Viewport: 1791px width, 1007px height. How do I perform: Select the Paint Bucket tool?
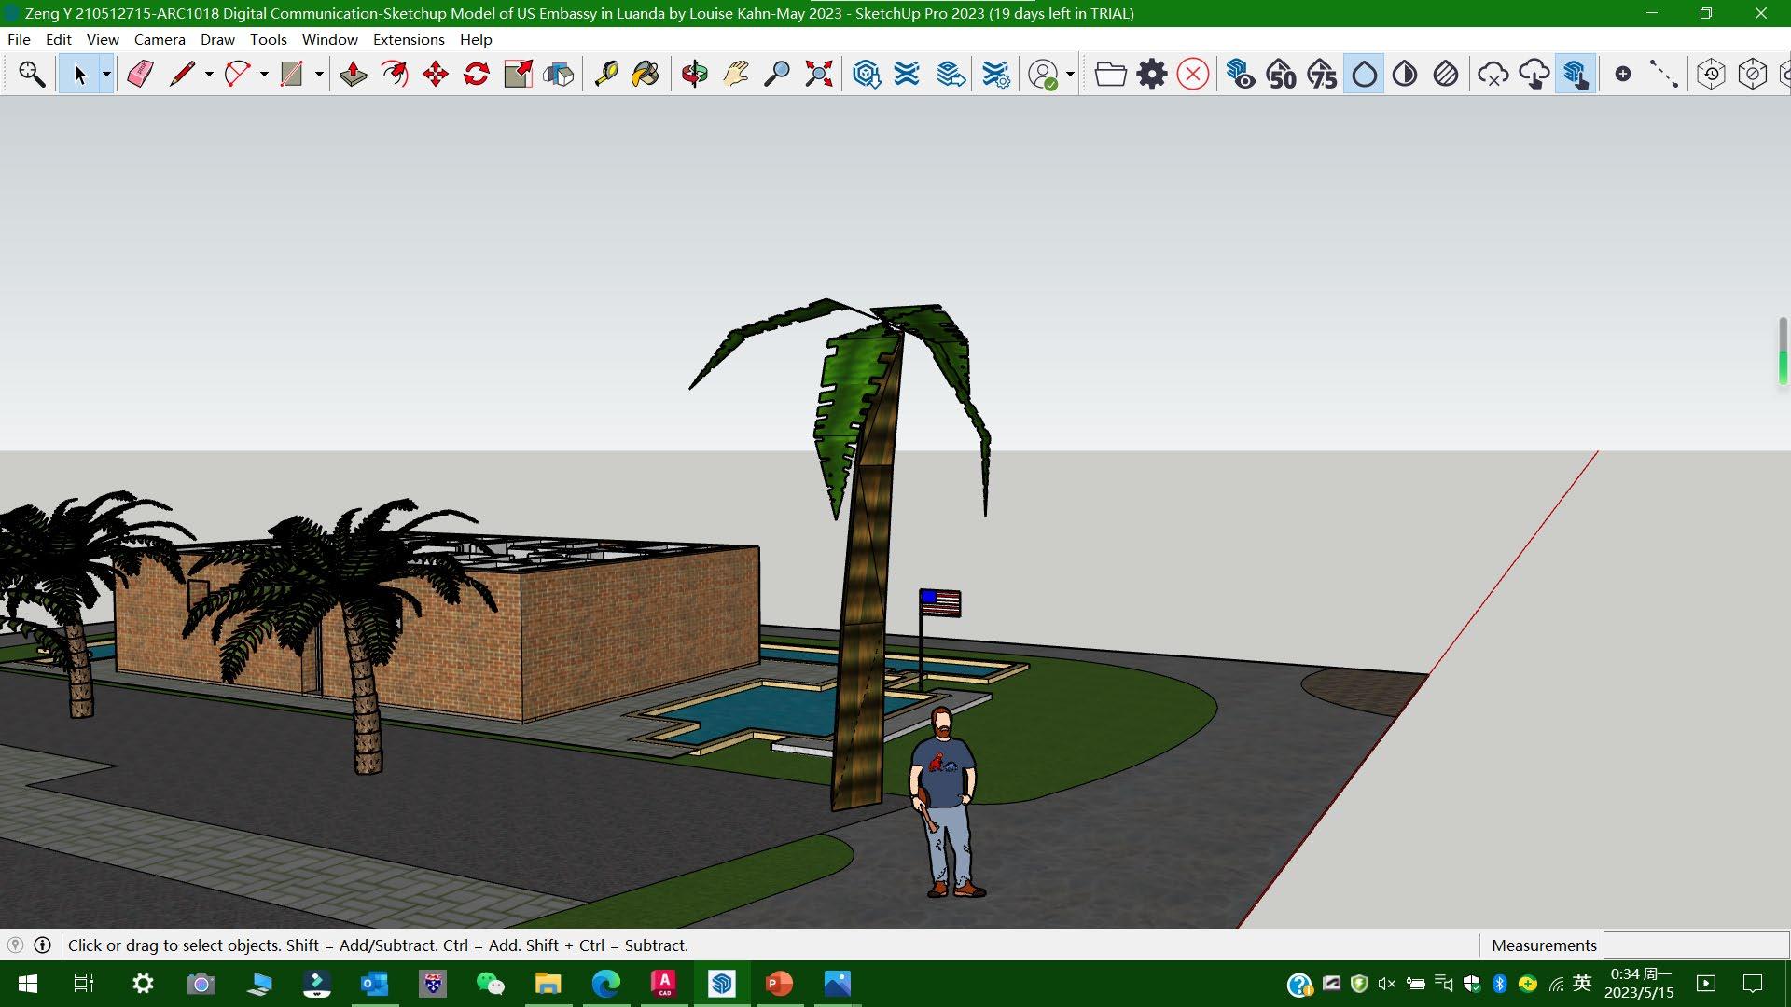click(x=646, y=74)
